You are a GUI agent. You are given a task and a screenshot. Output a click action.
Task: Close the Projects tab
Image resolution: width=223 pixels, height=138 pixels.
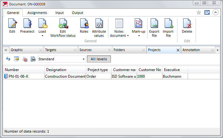pyautogui.click(x=178, y=50)
